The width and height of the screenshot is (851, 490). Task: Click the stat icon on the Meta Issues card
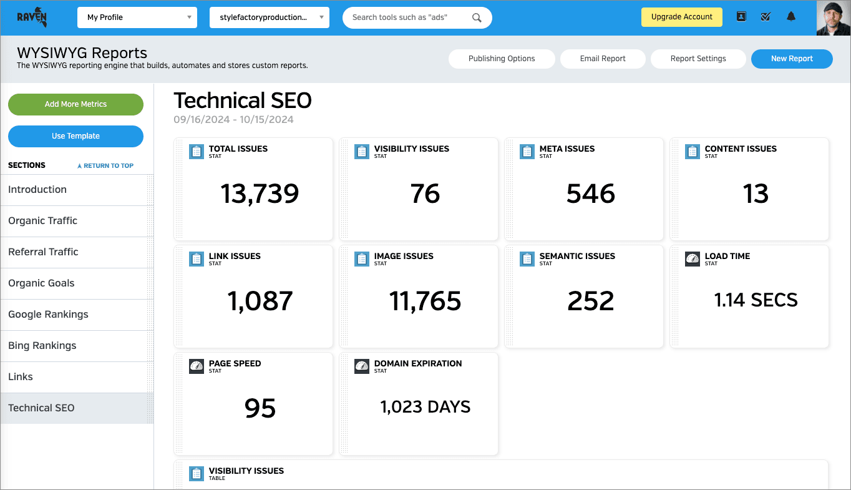(527, 151)
